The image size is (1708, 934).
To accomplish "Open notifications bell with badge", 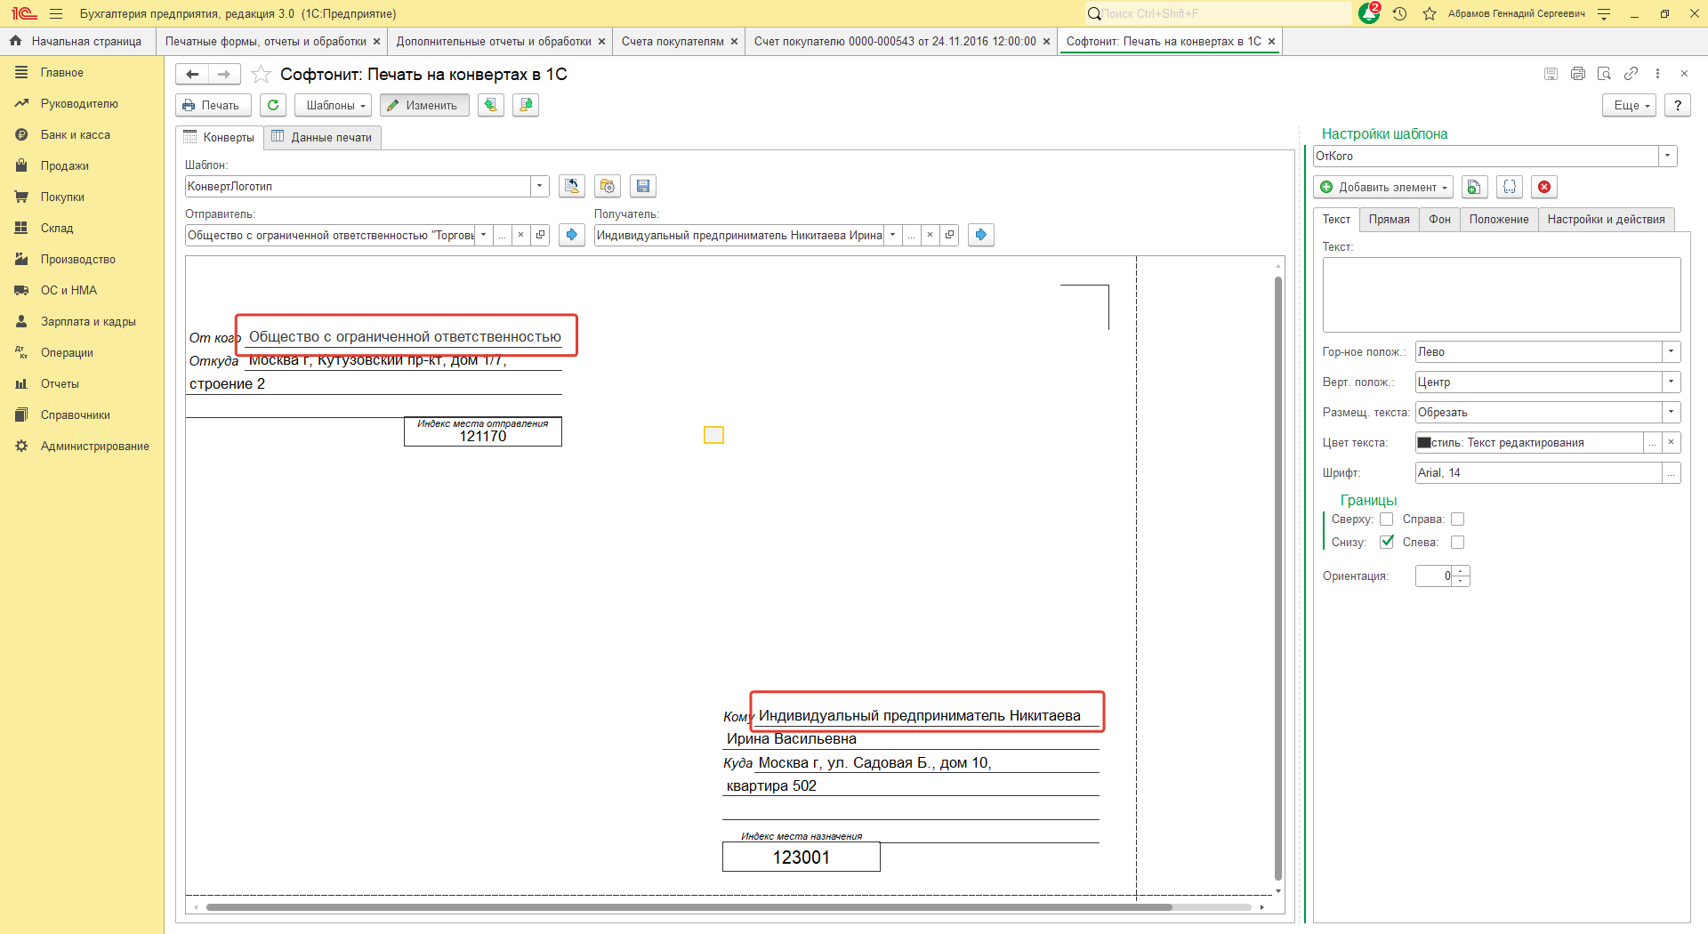I will tap(1369, 13).
